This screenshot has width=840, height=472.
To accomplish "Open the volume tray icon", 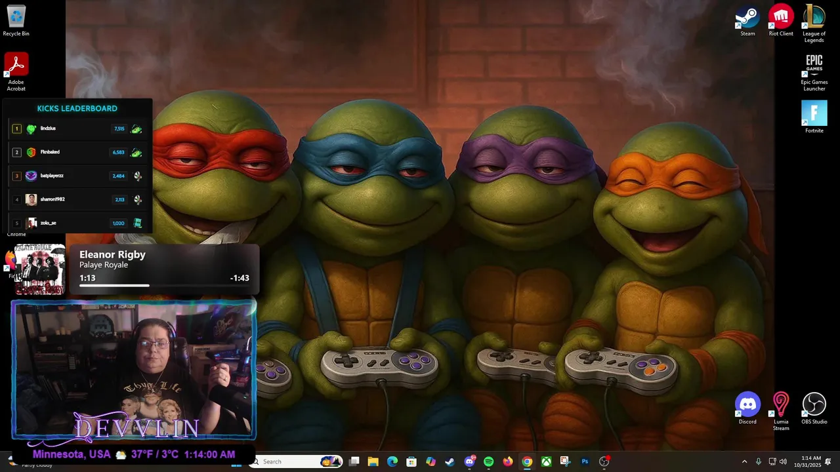I will click(x=783, y=462).
